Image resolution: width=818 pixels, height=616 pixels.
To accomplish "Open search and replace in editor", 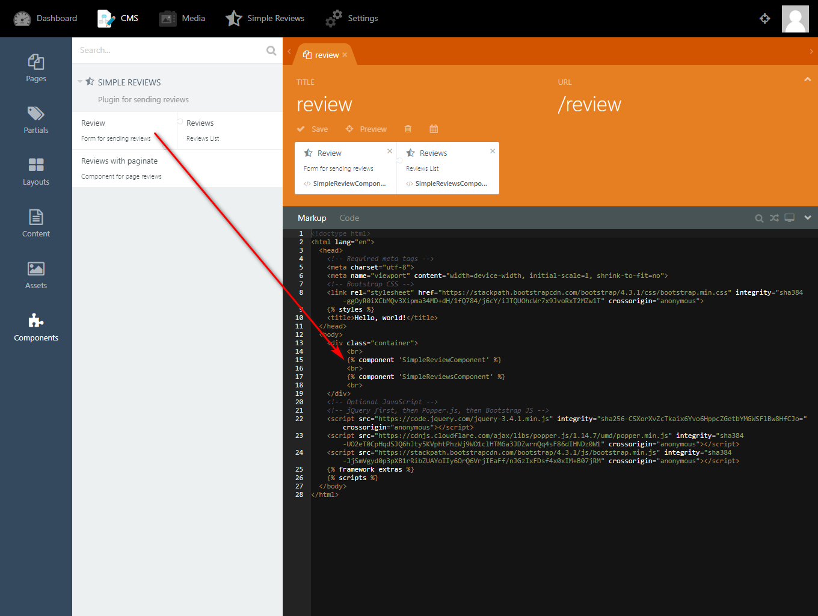I will coord(774,218).
